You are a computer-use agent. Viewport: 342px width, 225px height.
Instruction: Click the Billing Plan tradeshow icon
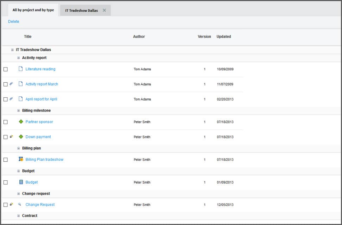pyautogui.click(x=21, y=159)
